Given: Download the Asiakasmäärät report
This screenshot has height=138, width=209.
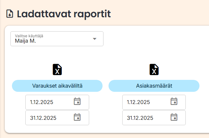Looking at the screenshot, I should pos(154,86).
